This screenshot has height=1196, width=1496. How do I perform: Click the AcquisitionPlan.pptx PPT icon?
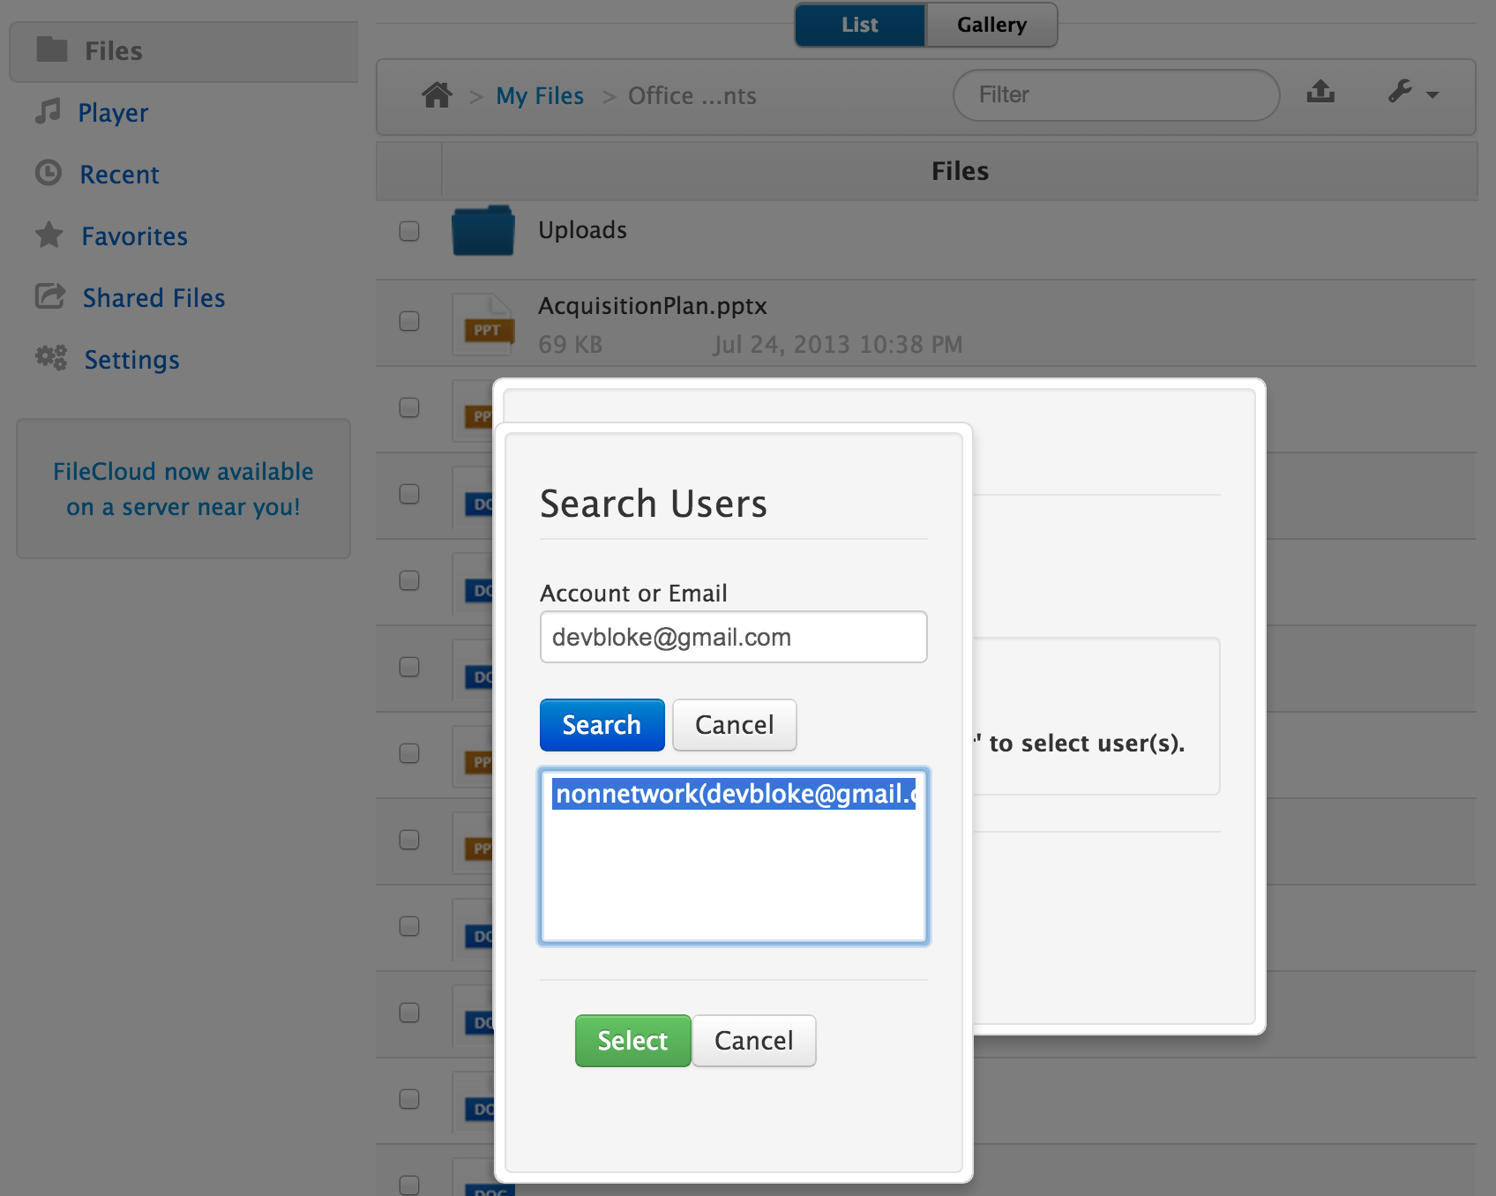483,324
